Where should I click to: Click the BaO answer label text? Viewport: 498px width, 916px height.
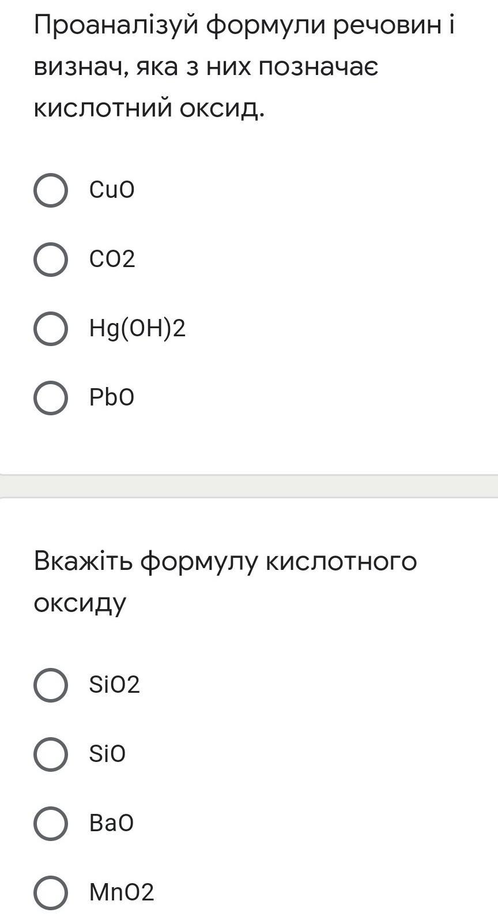(x=111, y=823)
